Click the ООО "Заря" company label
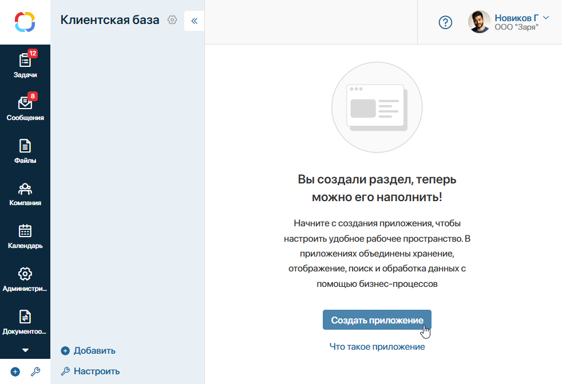Viewport: 562px width, 384px height. pyautogui.click(x=516, y=27)
